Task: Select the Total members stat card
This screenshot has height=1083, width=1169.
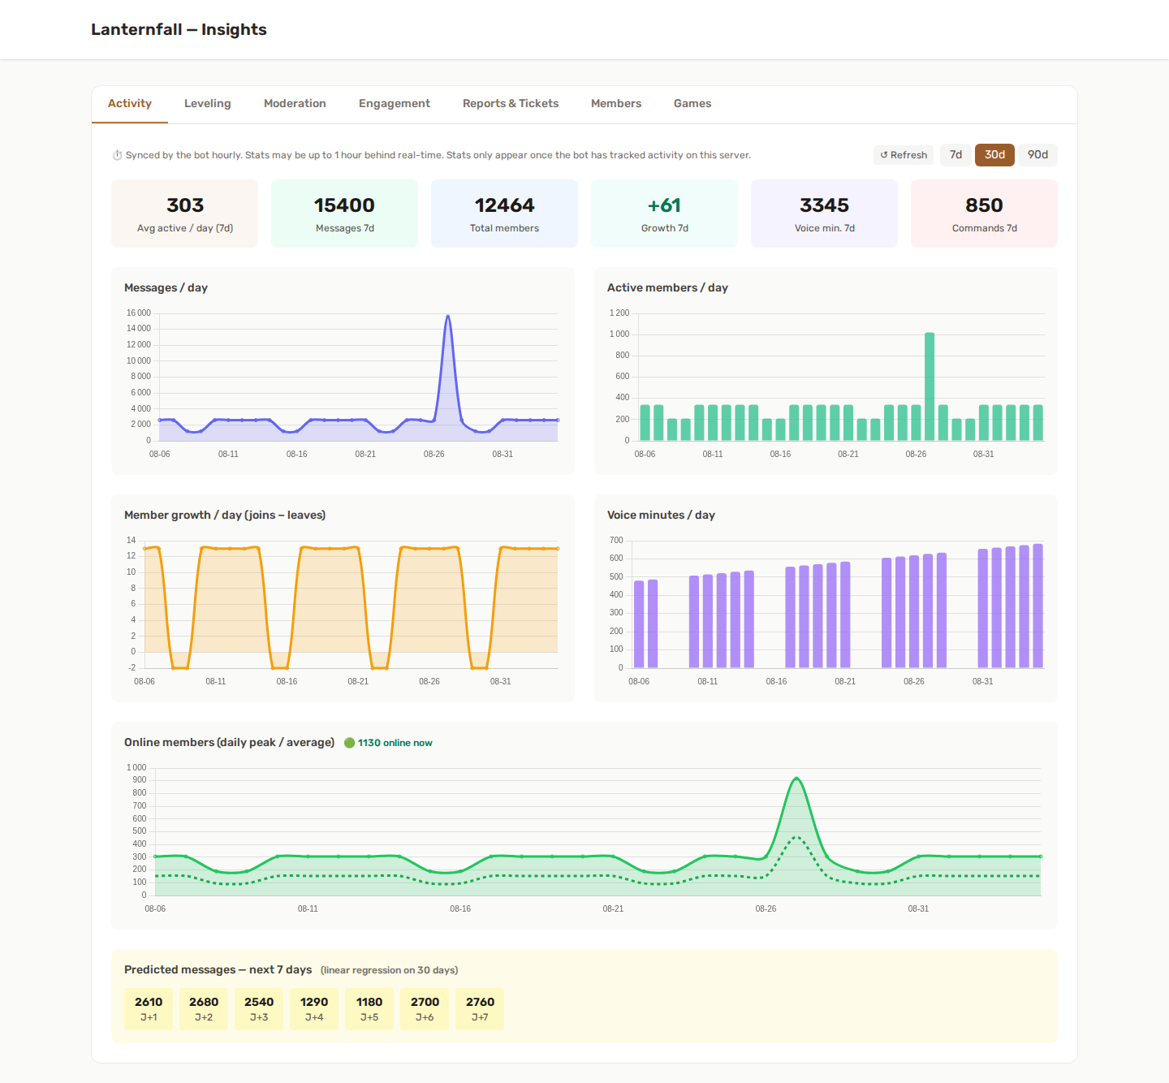Action: pos(505,214)
